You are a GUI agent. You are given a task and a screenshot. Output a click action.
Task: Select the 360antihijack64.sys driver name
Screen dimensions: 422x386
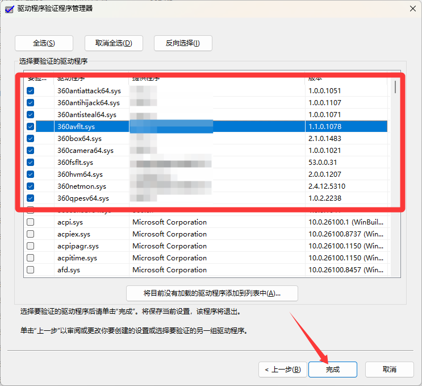89,103
